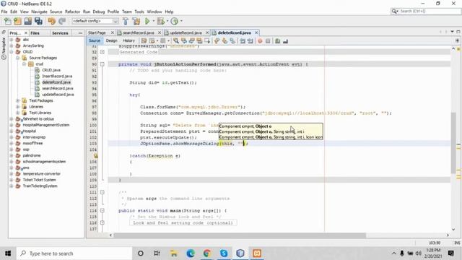Screen dimensions: 462x260
Task: Select CRUD.java in project tree
Action: click(x=51, y=70)
